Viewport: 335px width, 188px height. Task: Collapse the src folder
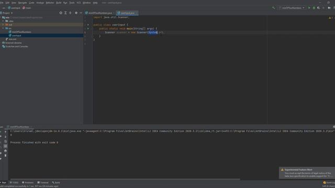click(3, 28)
